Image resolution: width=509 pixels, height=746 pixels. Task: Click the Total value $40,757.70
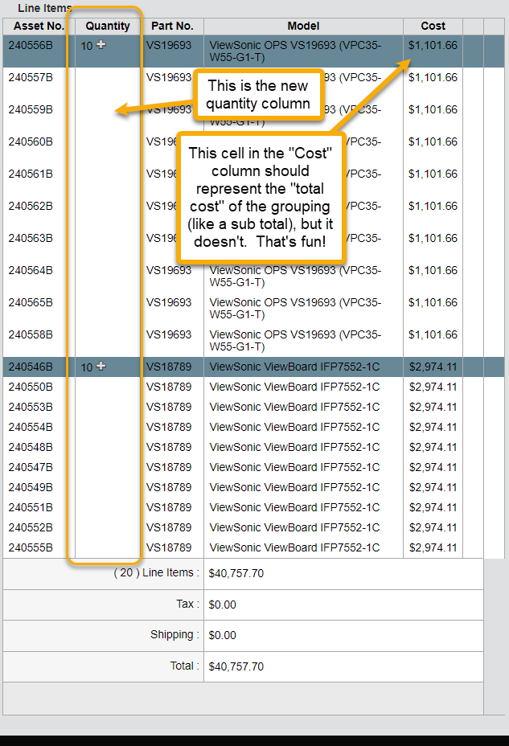236,666
